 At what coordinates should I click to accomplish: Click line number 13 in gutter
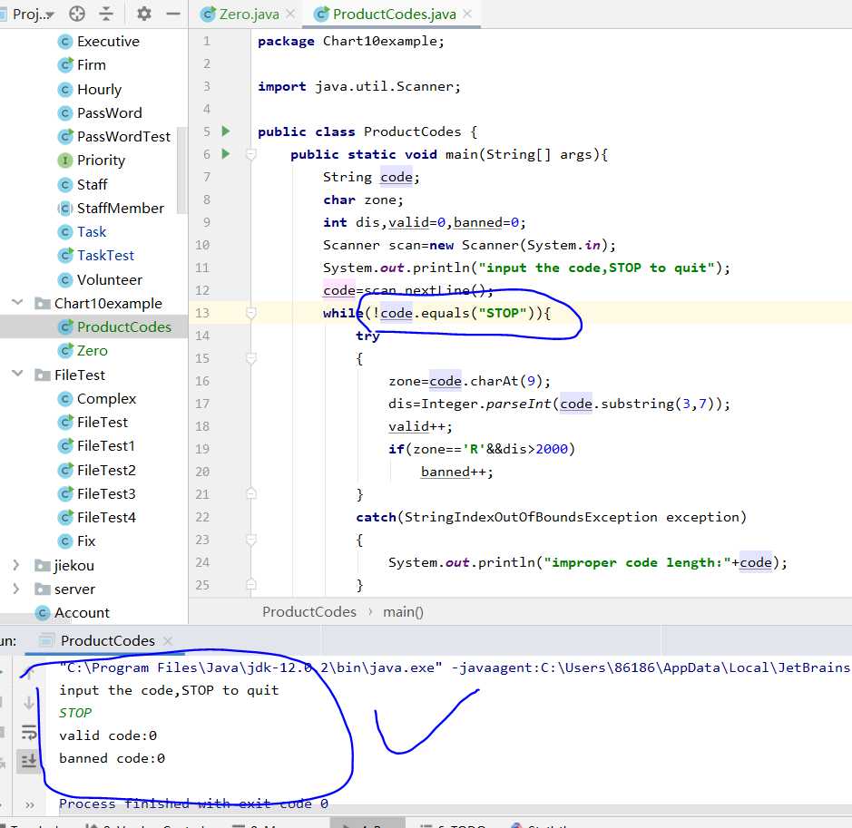click(x=202, y=313)
